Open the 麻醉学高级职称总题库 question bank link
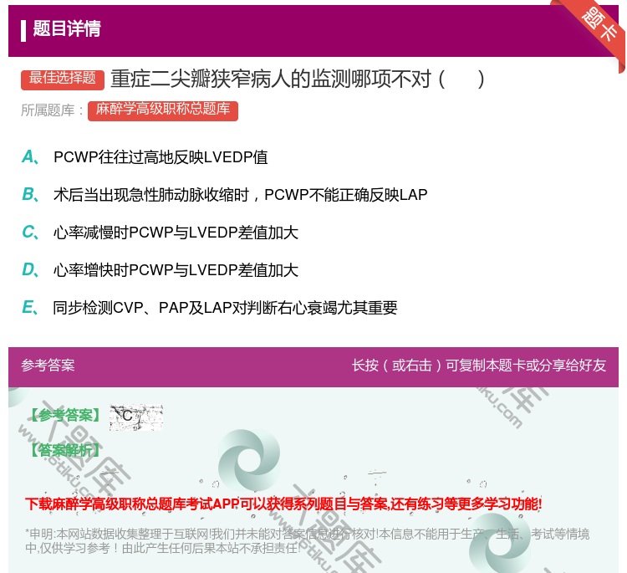Screen dimensions: 627x573 pyautogui.click(x=163, y=110)
